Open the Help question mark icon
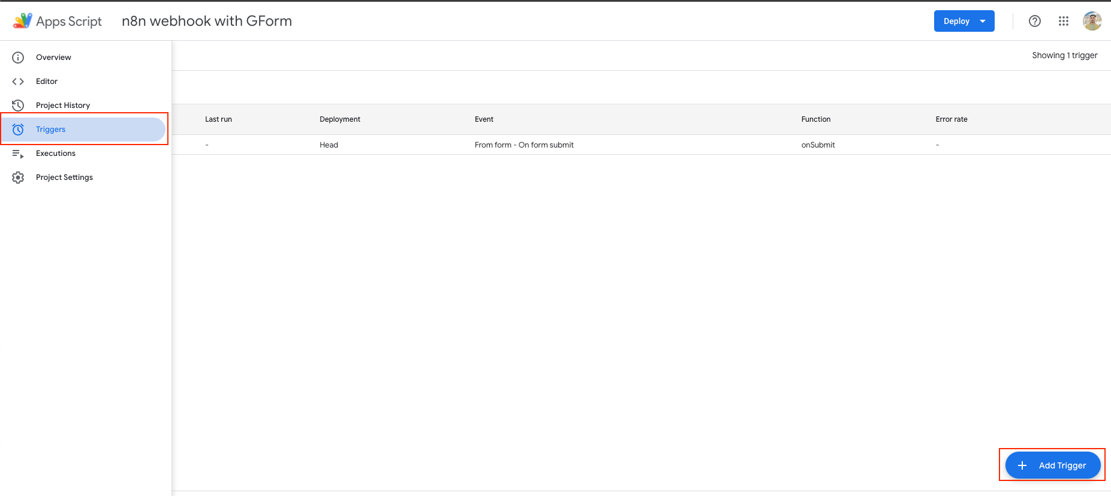 (1035, 21)
